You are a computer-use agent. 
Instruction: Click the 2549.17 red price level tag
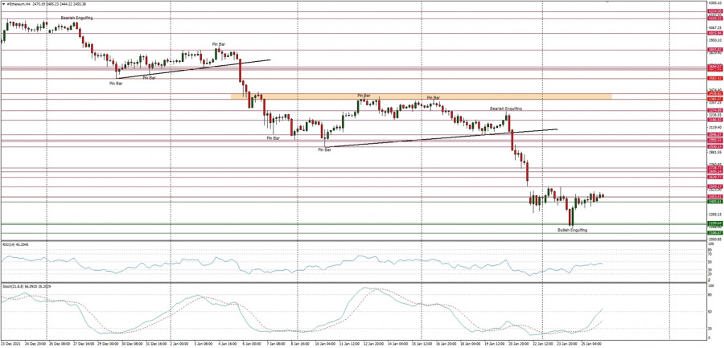click(715, 186)
